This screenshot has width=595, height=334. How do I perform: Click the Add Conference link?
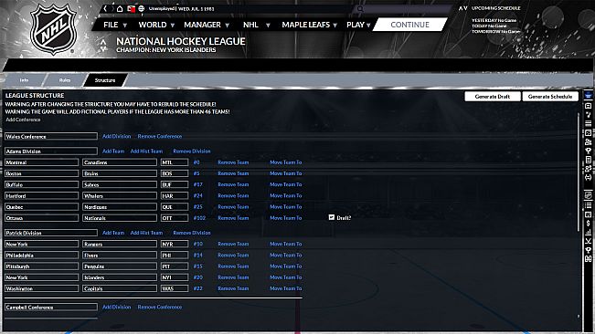(x=23, y=120)
